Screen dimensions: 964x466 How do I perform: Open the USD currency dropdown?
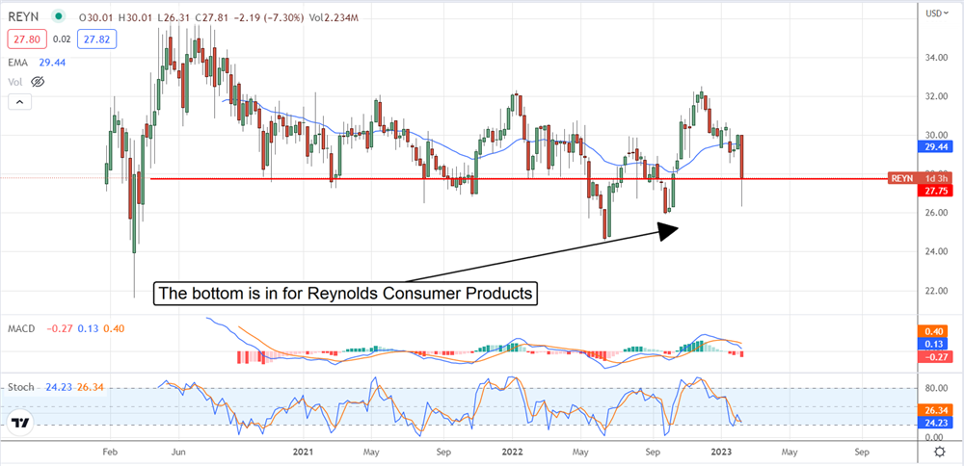(x=932, y=13)
